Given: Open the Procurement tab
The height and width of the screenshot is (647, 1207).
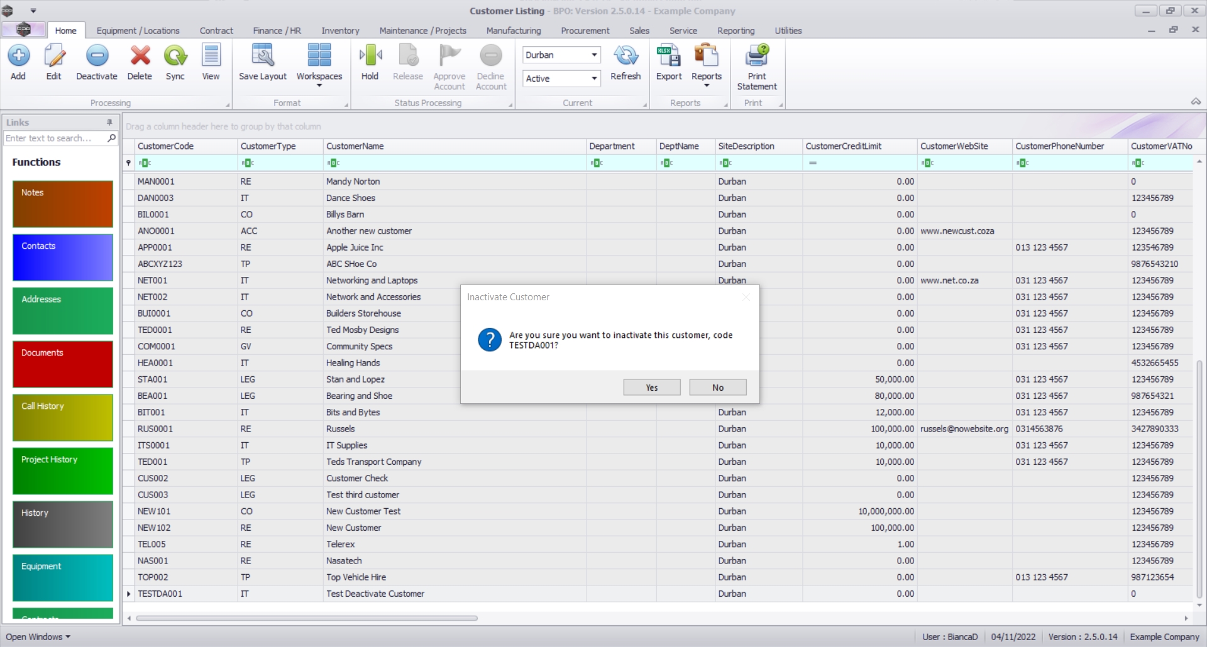Looking at the screenshot, I should [585, 31].
